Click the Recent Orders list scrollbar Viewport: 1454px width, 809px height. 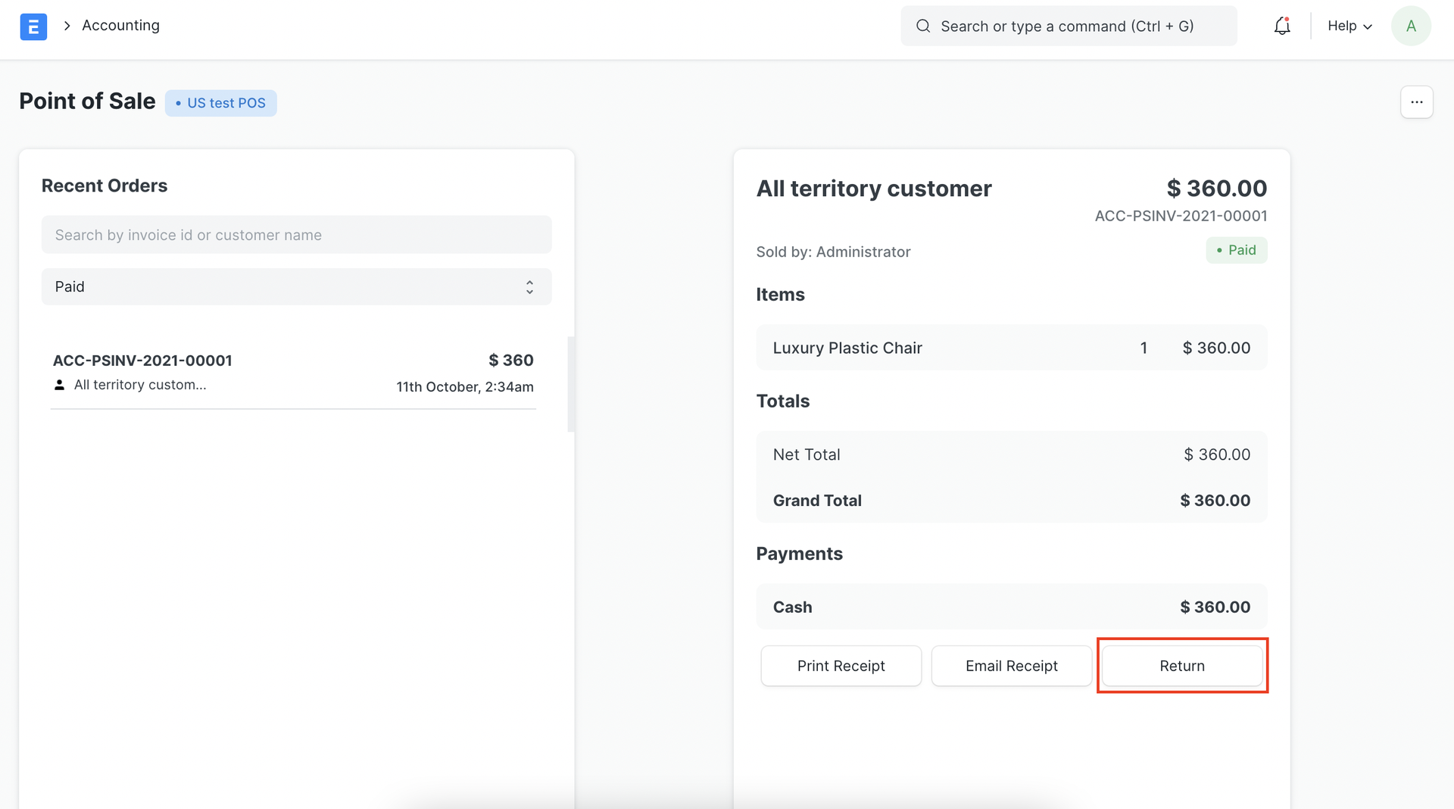click(x=571, y=384)
